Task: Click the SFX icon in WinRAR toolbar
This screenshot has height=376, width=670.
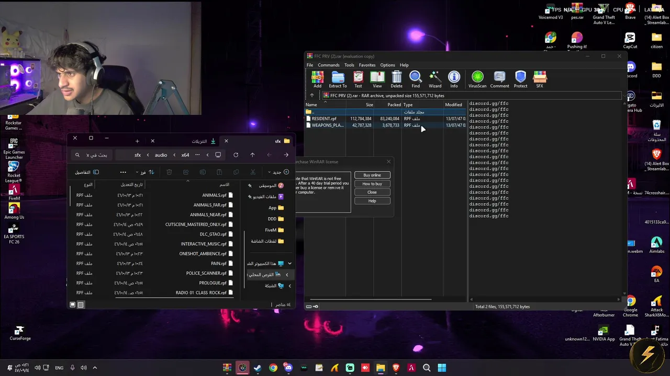Action: click(540, 79)
